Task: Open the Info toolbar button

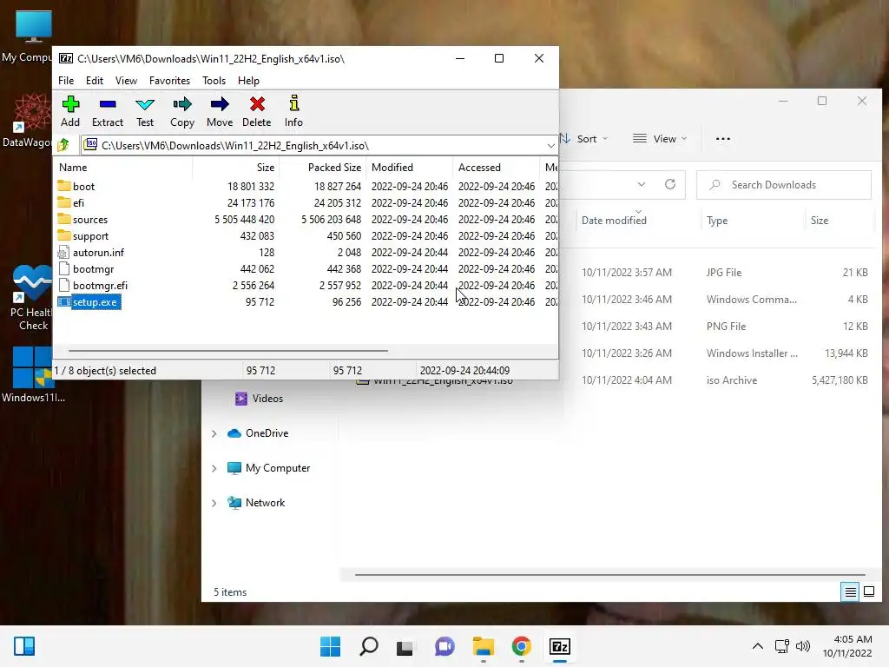Action: click(293, 112)
